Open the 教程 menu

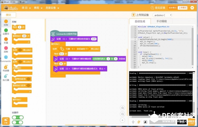[38, 8]
